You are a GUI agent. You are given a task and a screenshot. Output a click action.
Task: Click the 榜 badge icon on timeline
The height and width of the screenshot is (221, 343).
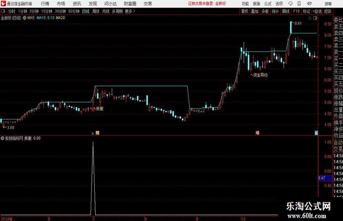[97, 133]
